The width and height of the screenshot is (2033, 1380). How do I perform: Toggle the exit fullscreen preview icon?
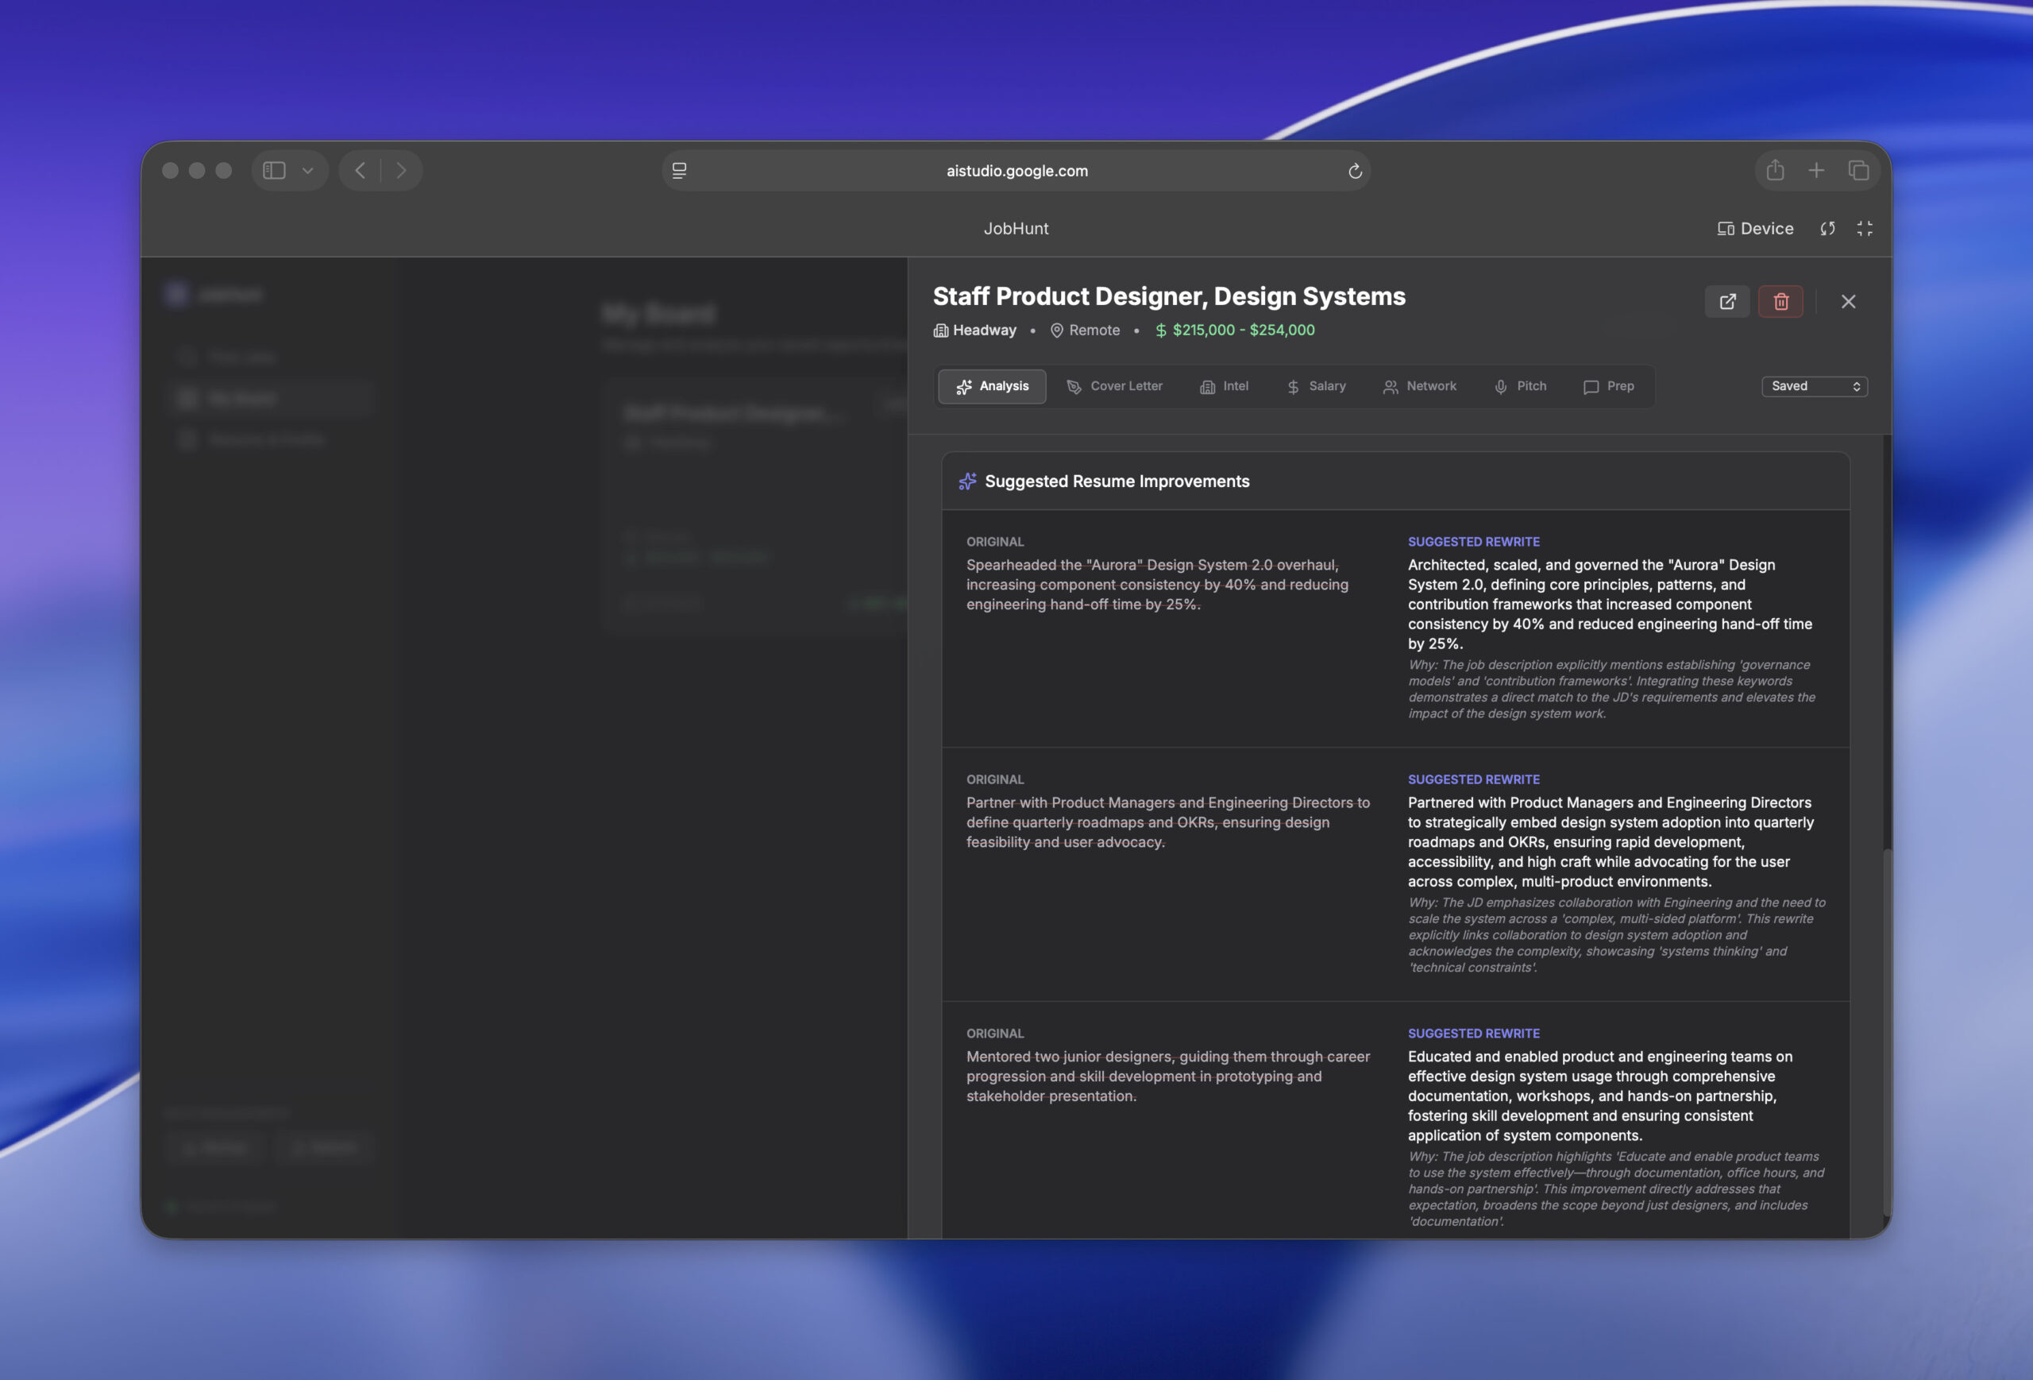click(1864, 228)
